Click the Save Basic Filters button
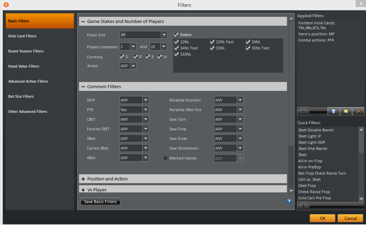Viewport: 366px width, 225px height. click(x=100, y=202)
